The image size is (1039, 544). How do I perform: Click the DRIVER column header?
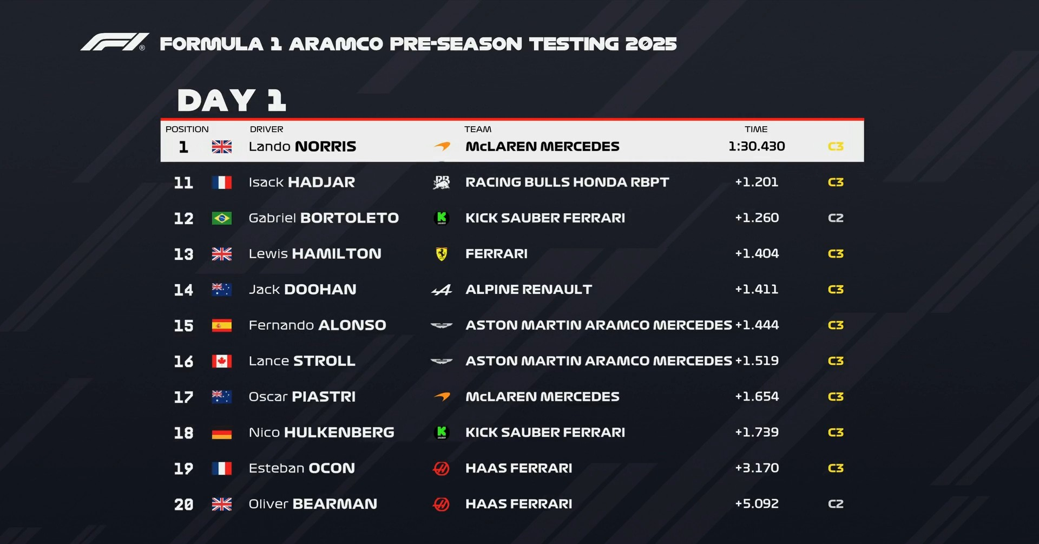tap(266, 129)
